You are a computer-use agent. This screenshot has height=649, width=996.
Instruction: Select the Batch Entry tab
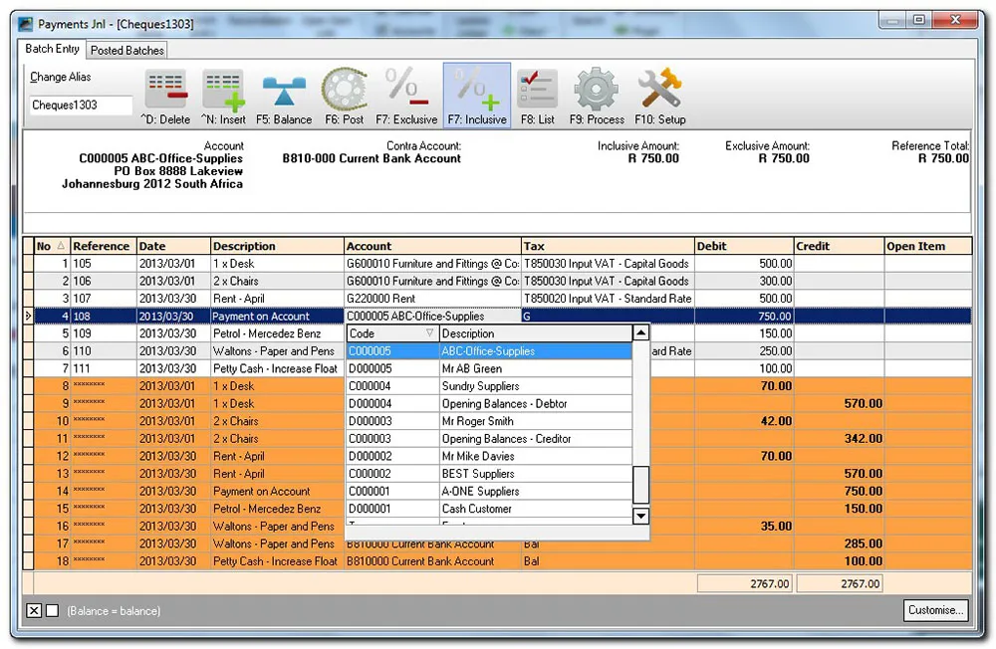point(53,50)
